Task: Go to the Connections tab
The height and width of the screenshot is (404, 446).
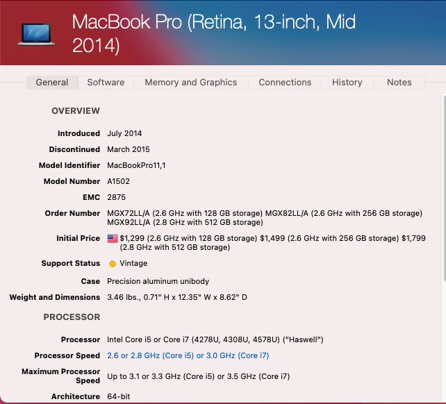Action: [285, 83]
